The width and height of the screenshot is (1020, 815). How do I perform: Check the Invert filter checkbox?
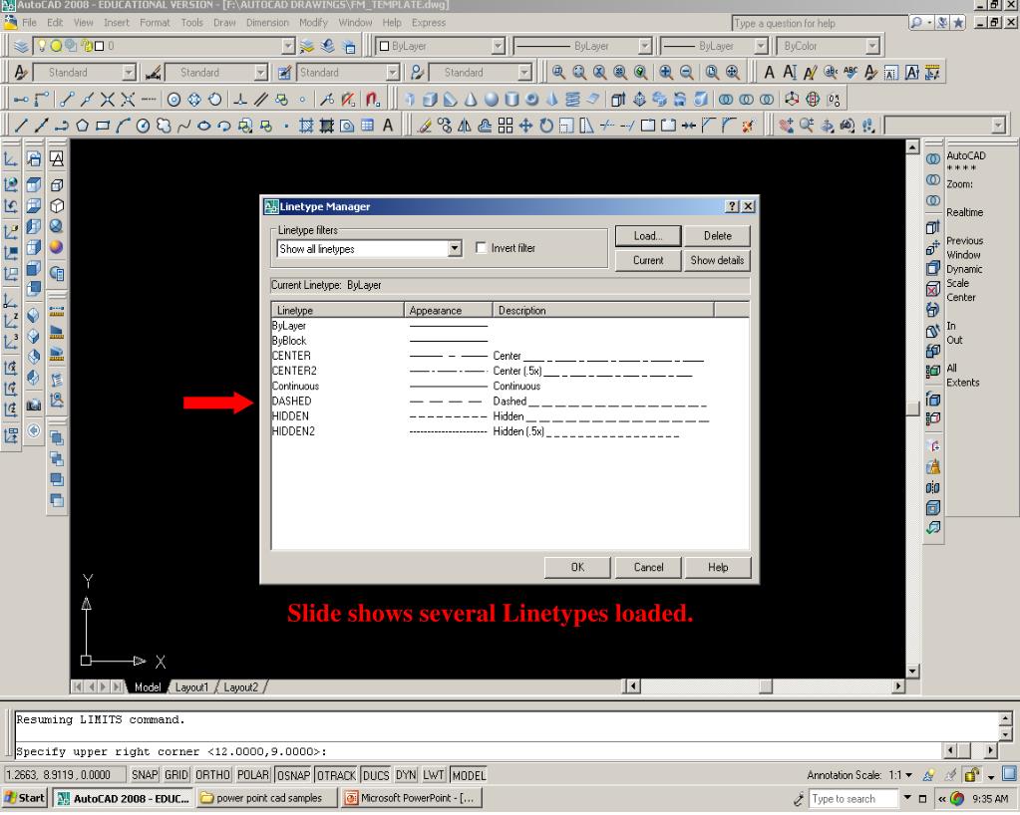click(481, 248)
